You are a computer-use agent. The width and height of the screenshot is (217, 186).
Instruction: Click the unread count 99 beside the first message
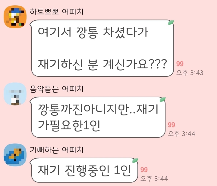pyautogui.click(x=180, y=64)
